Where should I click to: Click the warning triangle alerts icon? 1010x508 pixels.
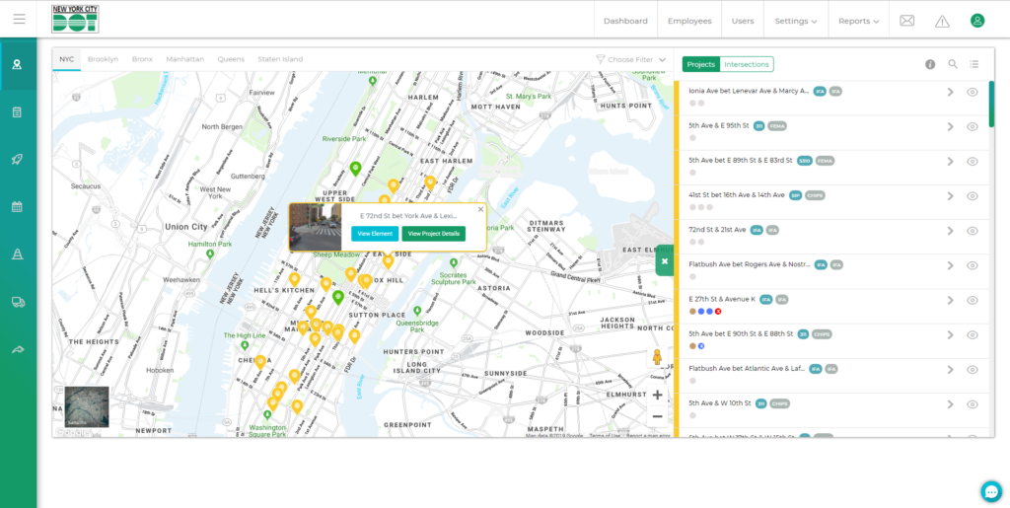942,21
